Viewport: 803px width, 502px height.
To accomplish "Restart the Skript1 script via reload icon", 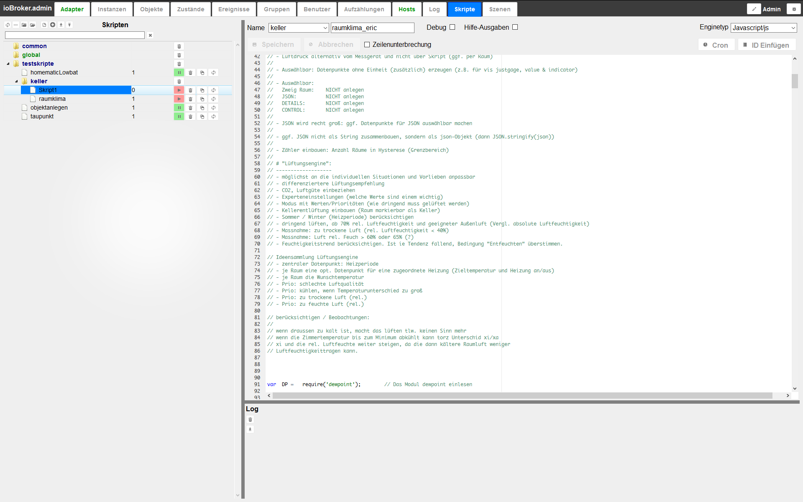I will click(213, 90).
